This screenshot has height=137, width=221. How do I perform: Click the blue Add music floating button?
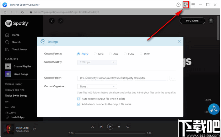[x=214, y=109]
